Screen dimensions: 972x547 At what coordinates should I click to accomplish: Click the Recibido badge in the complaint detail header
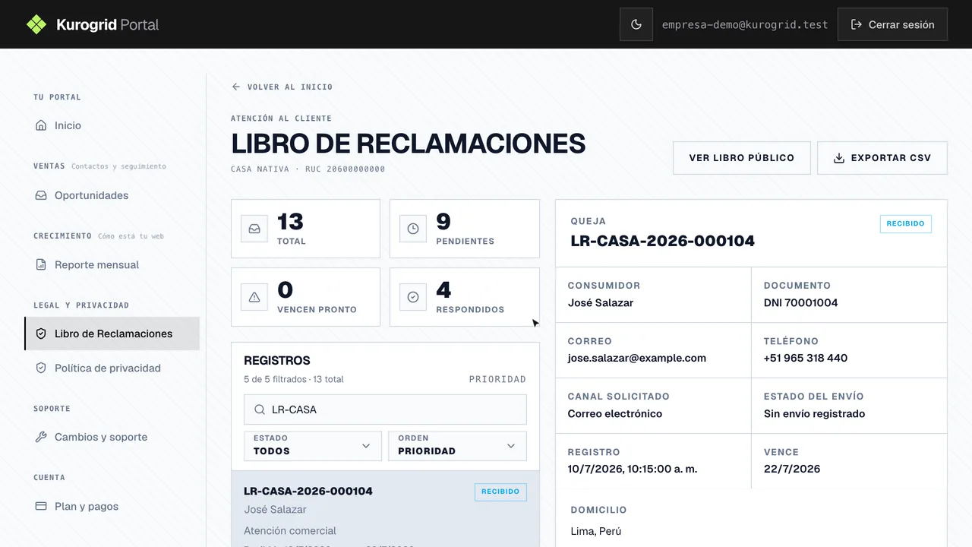click(x=906, y=224)
